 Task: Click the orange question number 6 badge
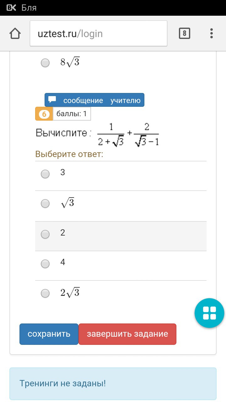tap(44, 114)
